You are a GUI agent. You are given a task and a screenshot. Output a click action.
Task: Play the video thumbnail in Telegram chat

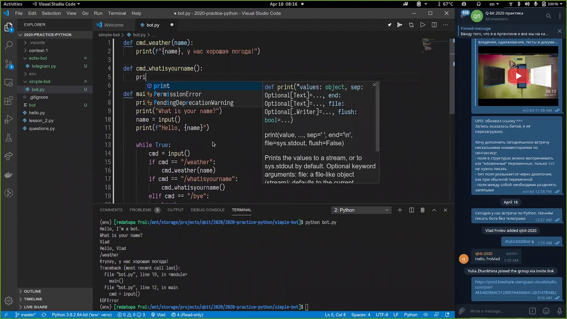(x=518, y=76)
